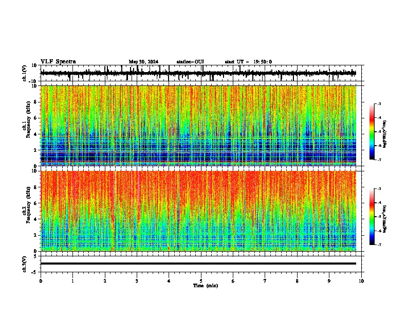This screenshot has height=315, width=407.
Task: Click the ch.2 colorbar log(PSD) label
Action: 385,219
